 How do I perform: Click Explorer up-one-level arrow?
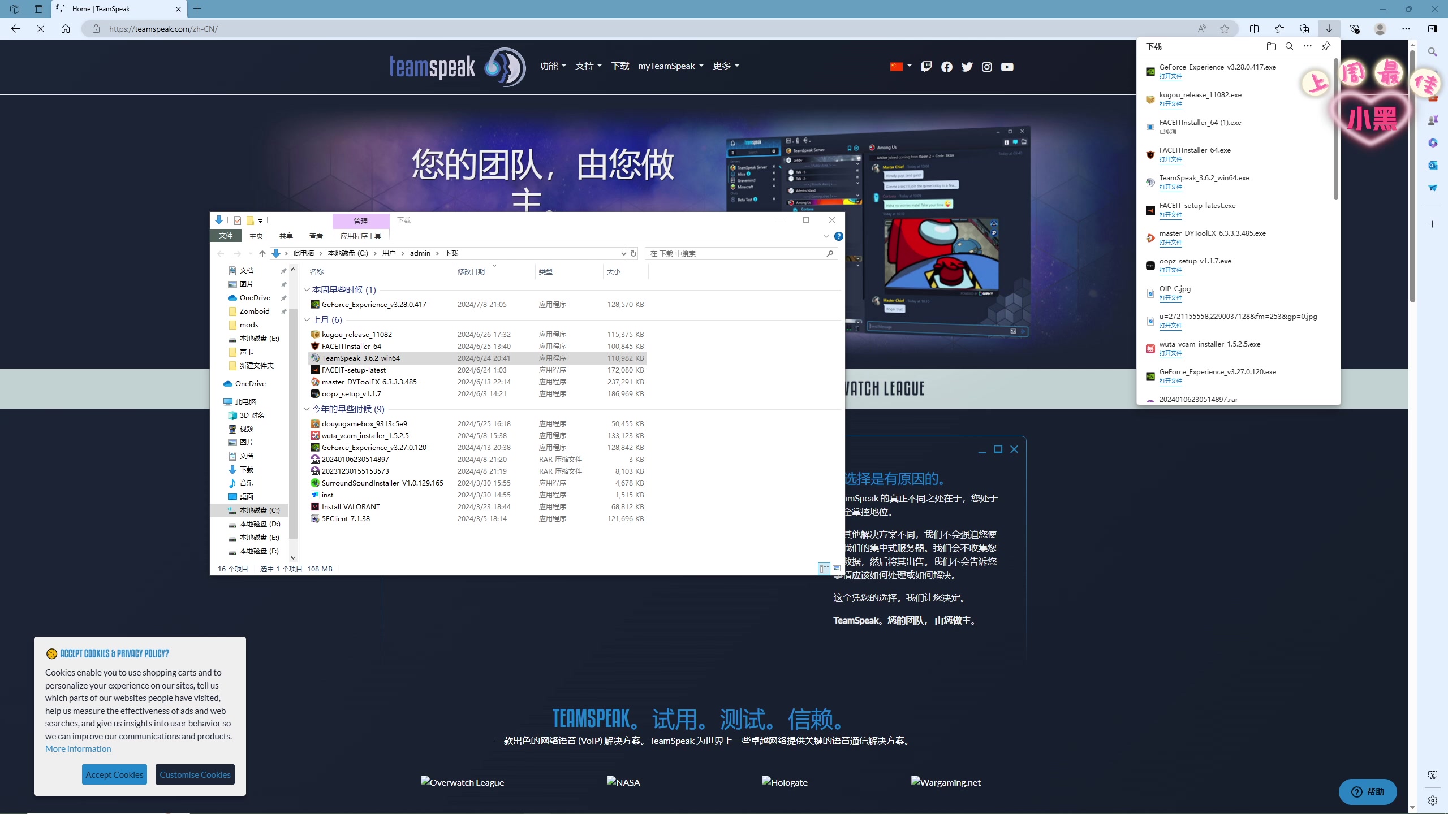(262, 254)
